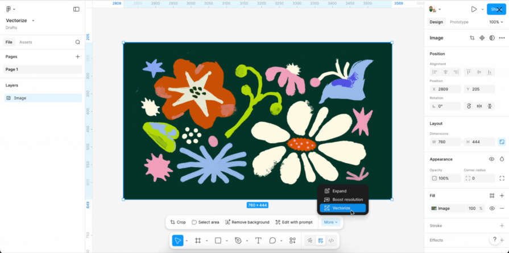
Task: Open the File tab in left panel
Action: (9, 42)
